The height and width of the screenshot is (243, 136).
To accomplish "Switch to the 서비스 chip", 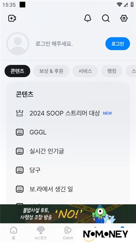I will point(85,71).
